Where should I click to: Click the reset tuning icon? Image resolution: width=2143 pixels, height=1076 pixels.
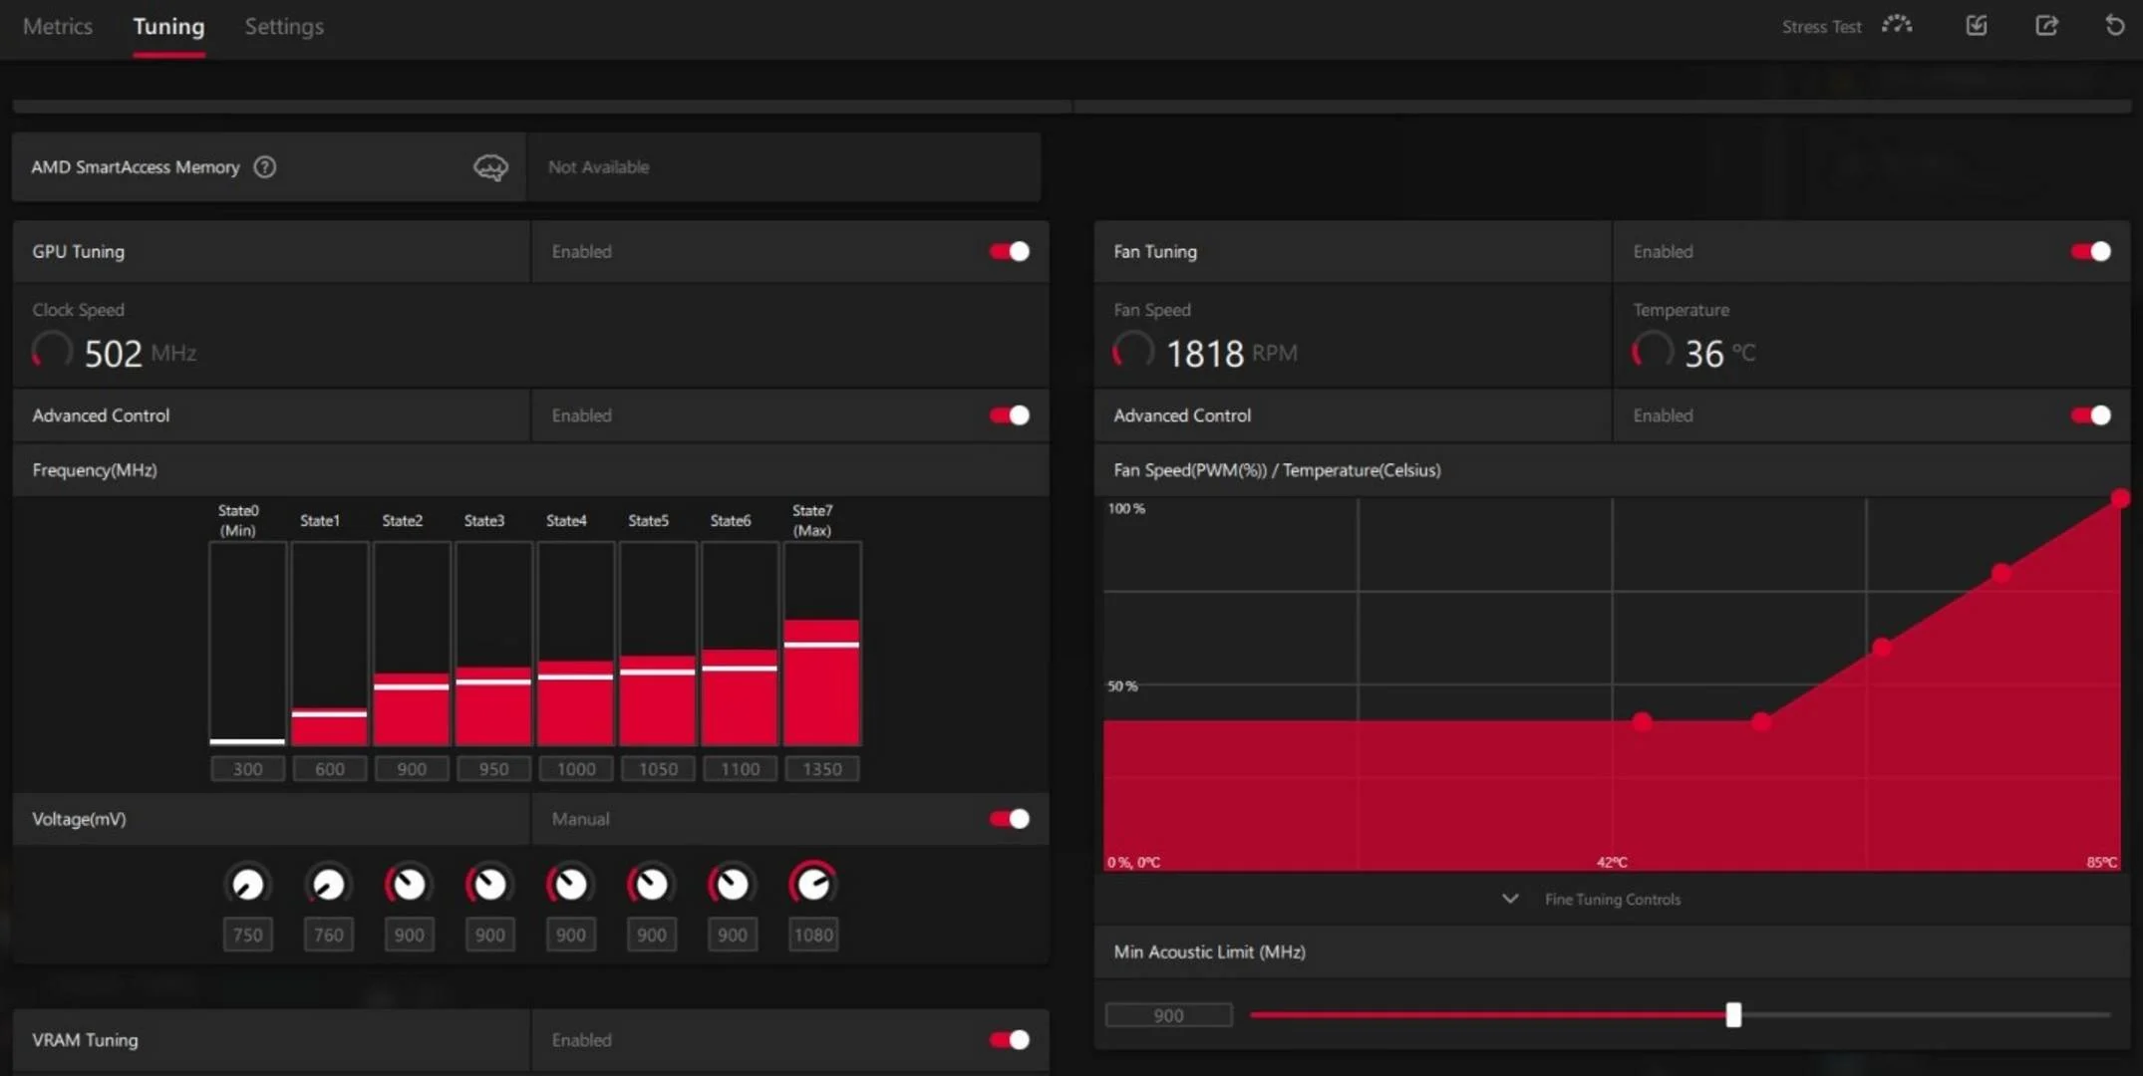click(x=2114, y=26)
